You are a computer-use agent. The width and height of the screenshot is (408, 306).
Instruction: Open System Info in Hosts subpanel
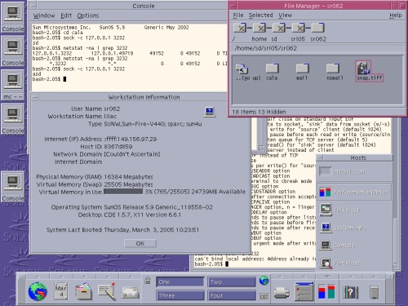354,228
